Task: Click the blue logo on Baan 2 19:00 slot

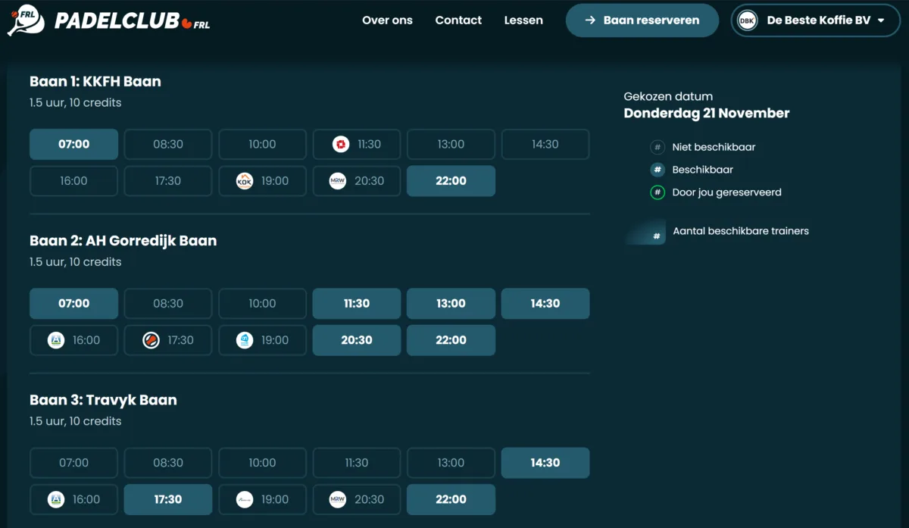Action: 244,340
